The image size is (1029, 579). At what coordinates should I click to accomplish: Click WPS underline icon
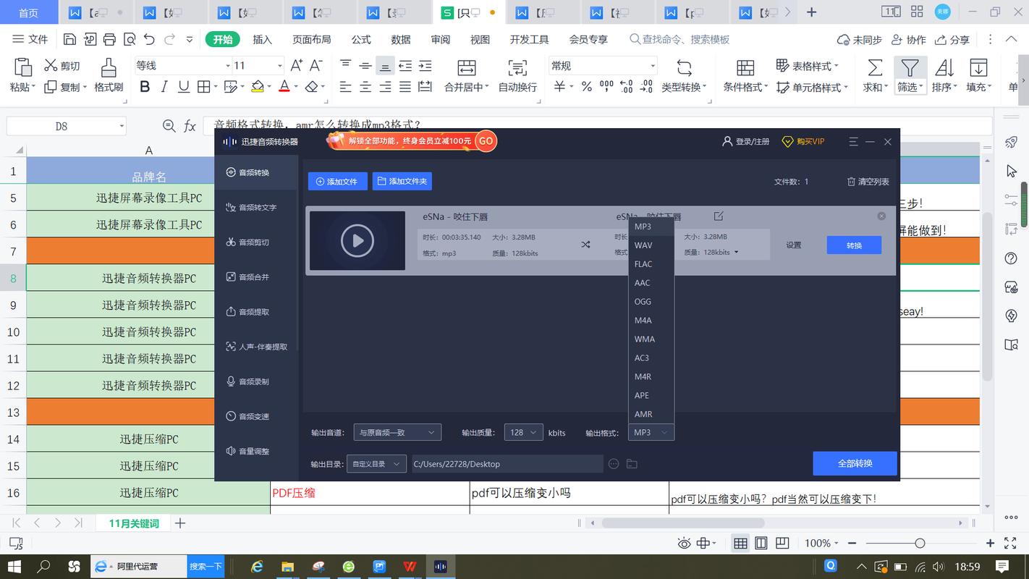[x=184, y=87]
